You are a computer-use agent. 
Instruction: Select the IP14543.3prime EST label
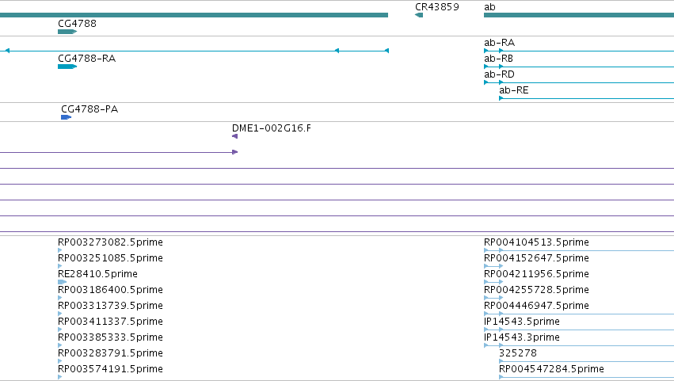tap(522, 337)
